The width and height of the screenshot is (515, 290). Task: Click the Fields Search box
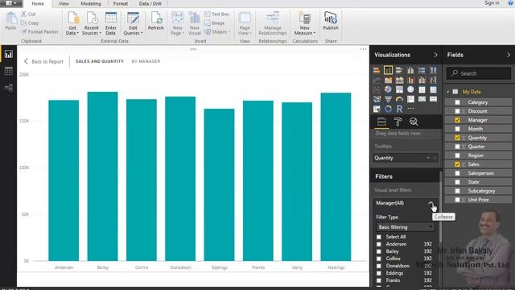(479, 73)
